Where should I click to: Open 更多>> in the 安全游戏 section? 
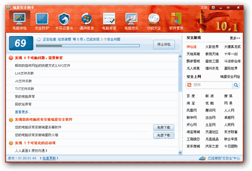pyautogui.click(x=235, y=38)
